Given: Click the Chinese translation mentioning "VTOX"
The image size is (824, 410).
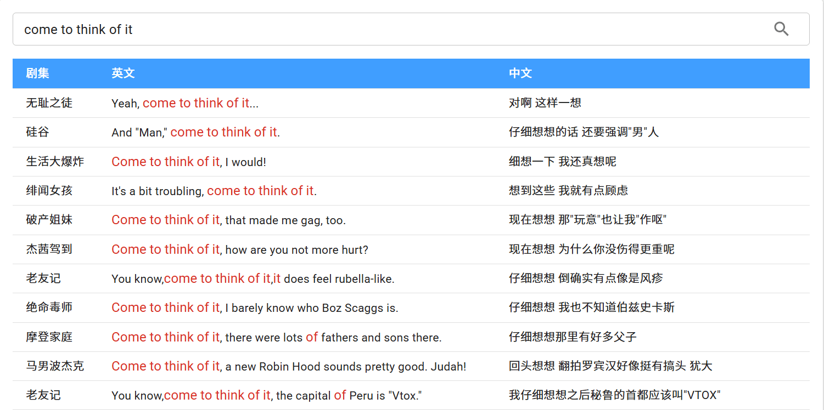Looking at the screenshot, I should [614, 395].
